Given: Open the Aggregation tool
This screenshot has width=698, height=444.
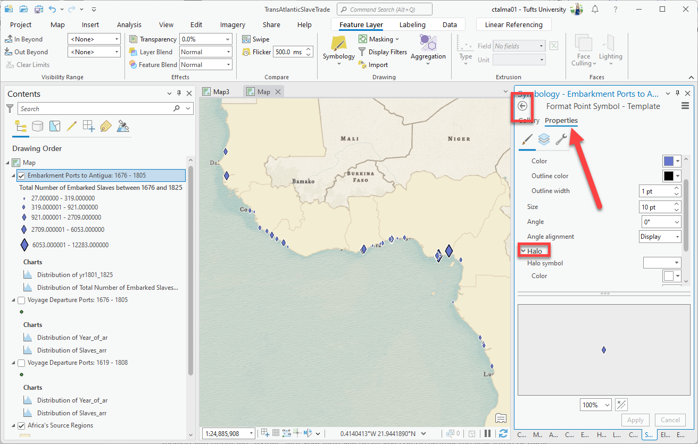Looking at the screenshot, I should coord(428,48).
